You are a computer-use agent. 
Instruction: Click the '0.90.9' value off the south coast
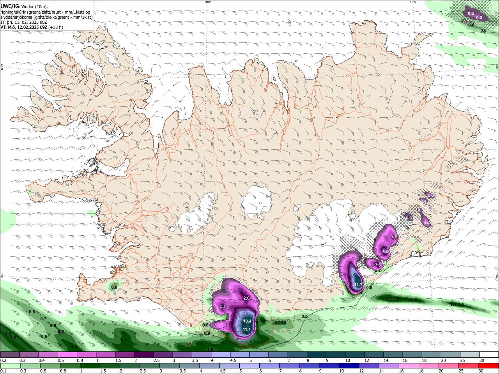pos(280,323)
